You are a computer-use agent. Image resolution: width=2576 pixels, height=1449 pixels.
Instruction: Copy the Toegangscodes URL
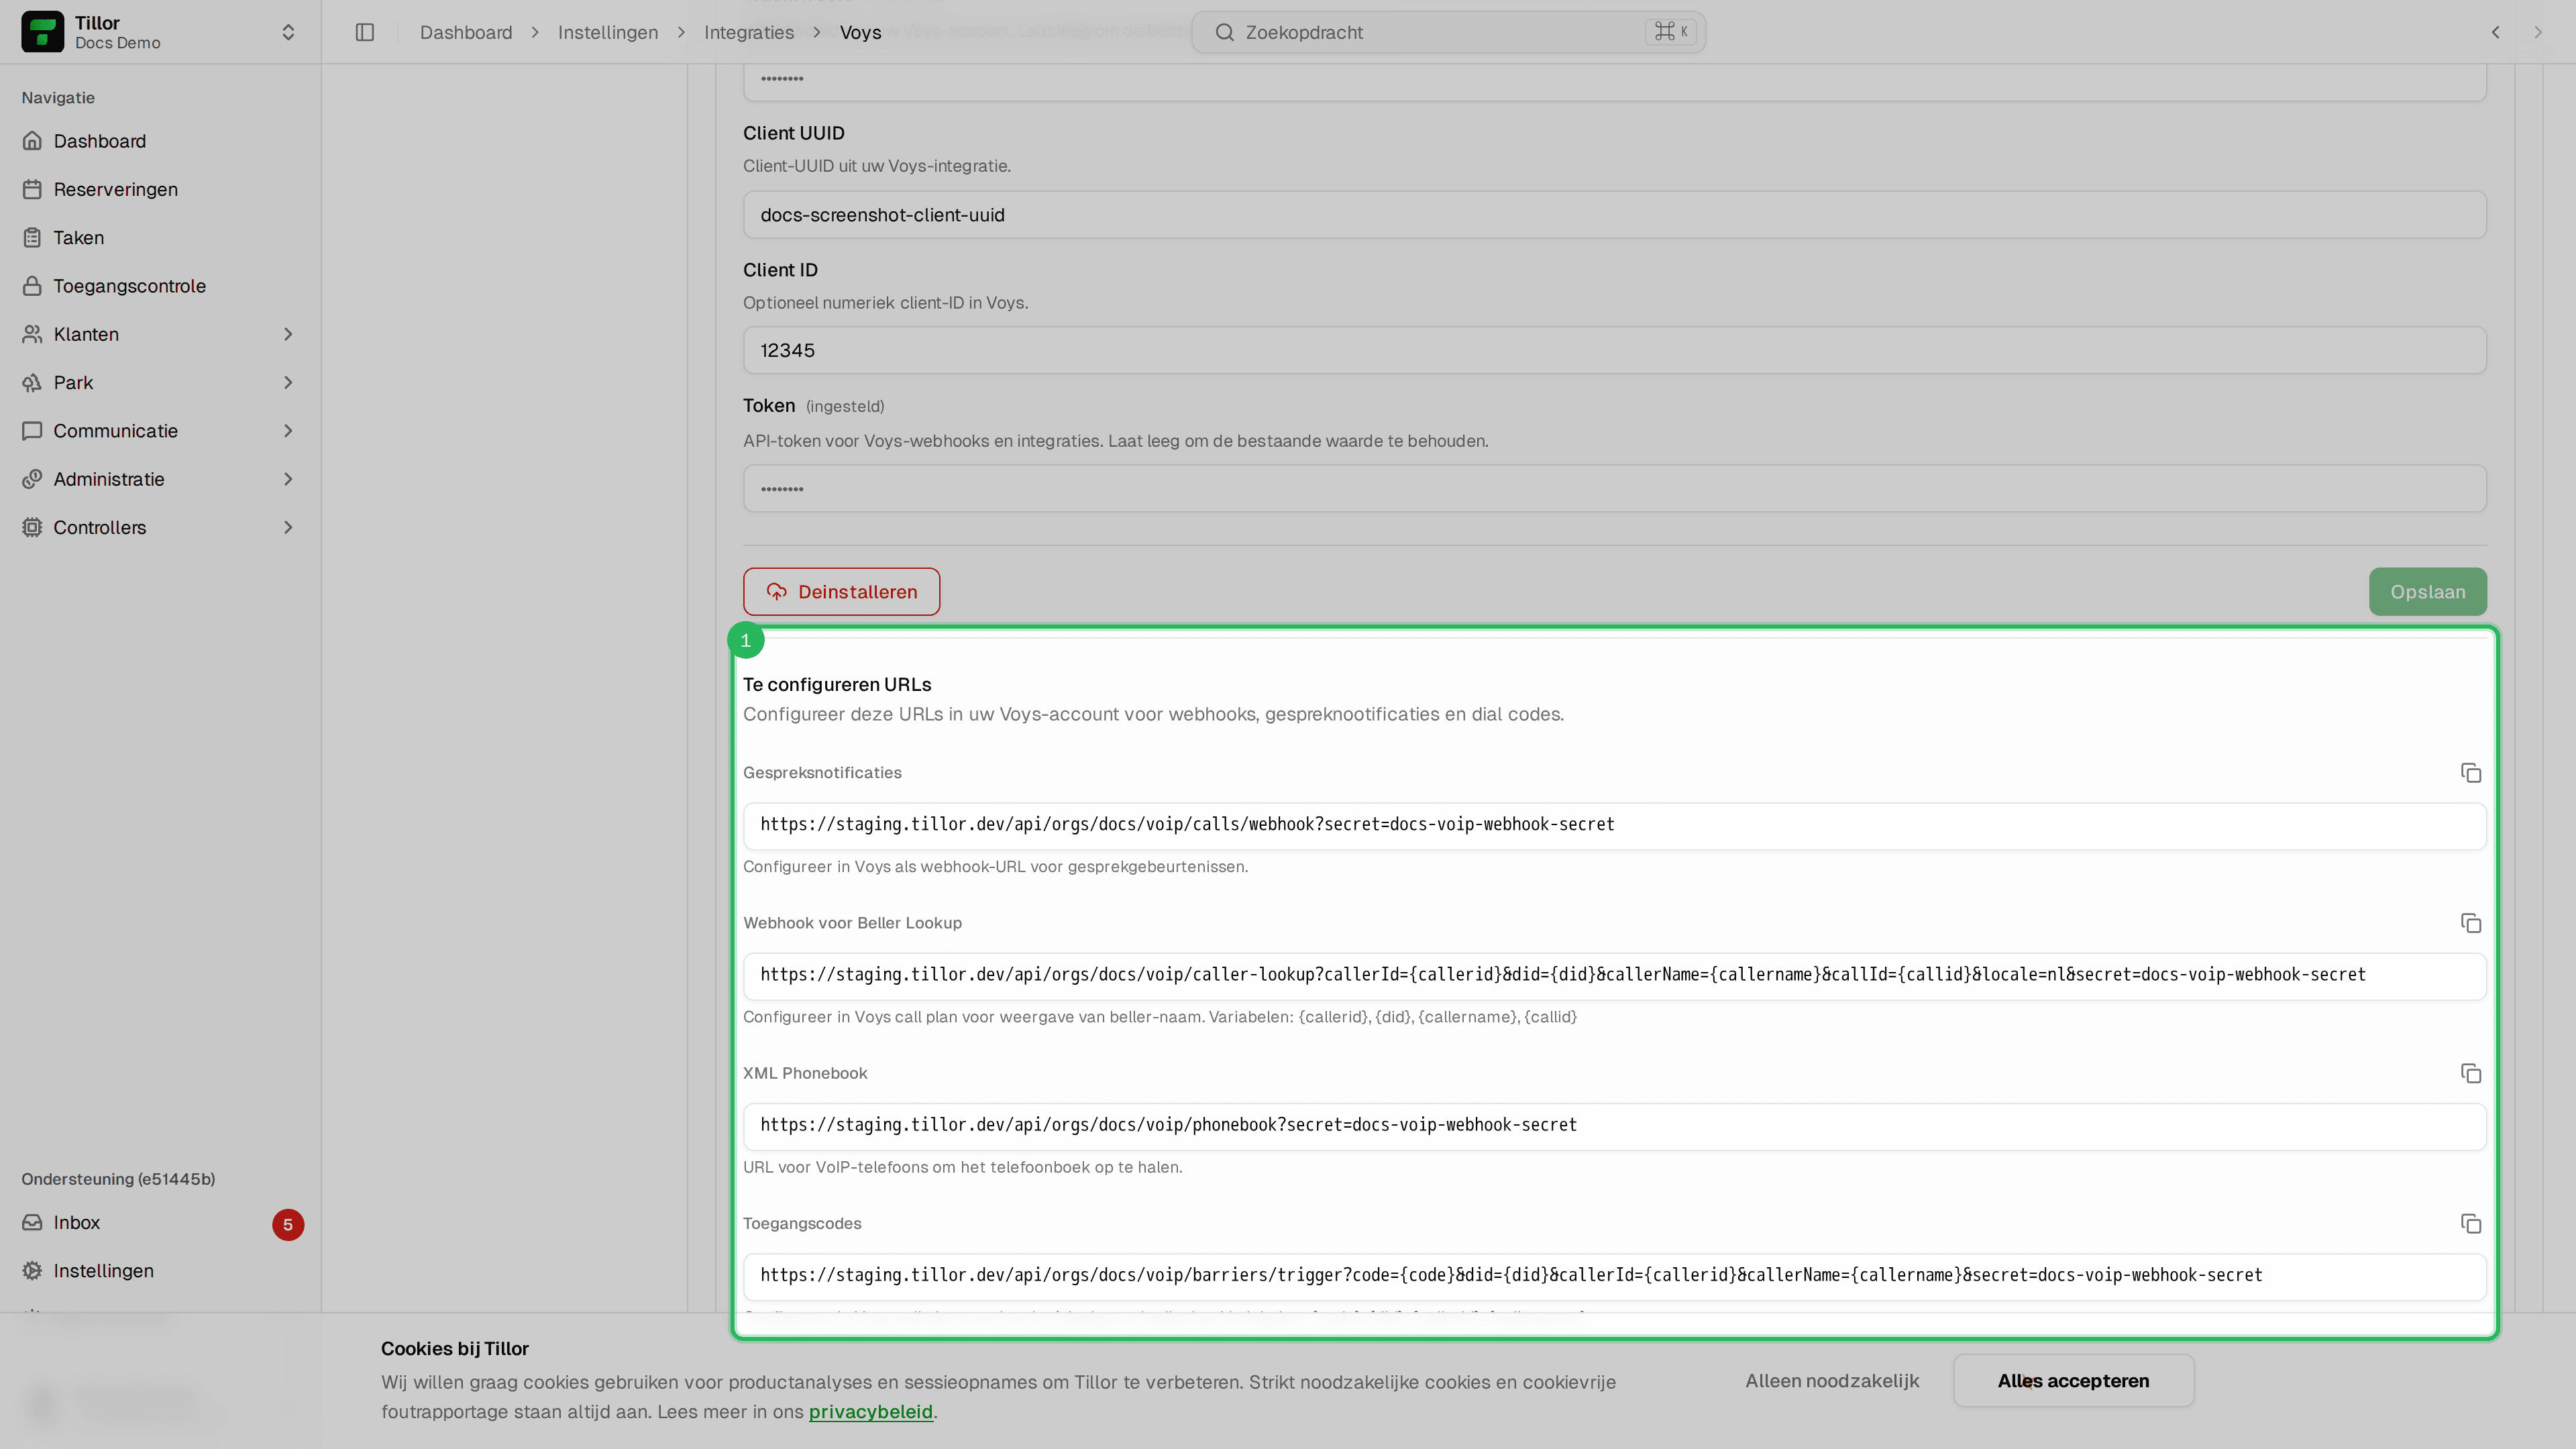2470,1224
